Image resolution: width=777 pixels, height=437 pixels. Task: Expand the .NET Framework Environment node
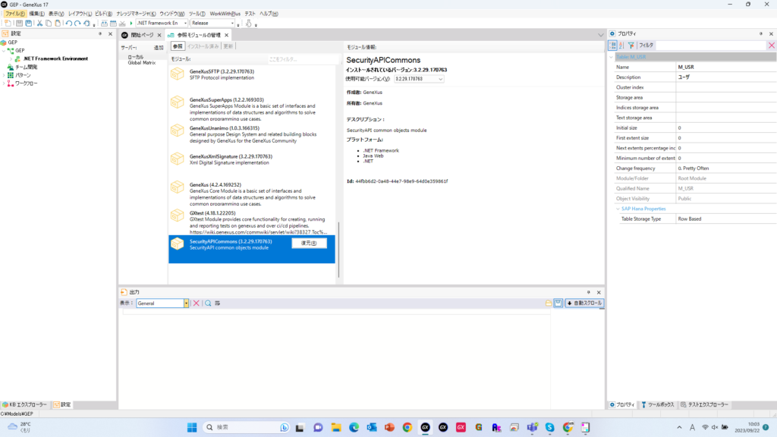click(11, 58)
